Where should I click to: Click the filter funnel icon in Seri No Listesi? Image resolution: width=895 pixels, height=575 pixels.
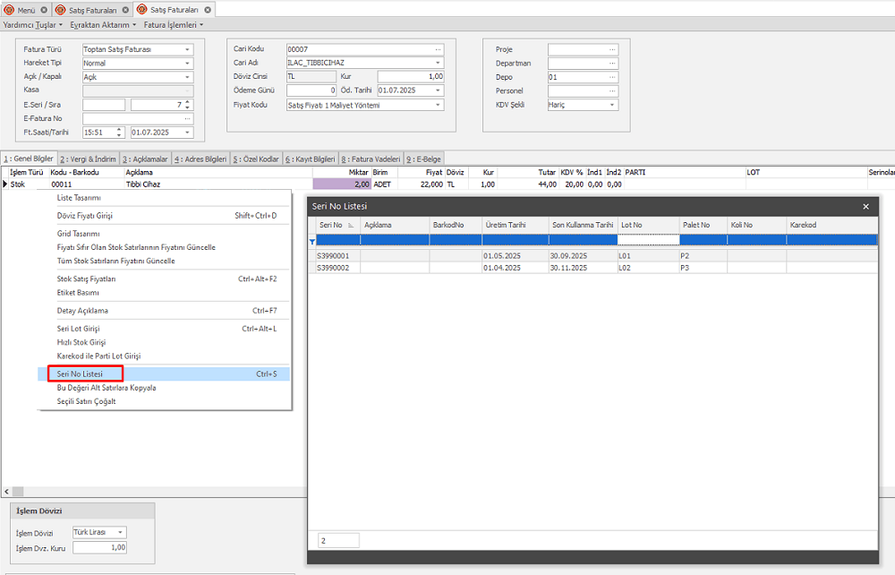pyautogui.click(x=312, y=241)
